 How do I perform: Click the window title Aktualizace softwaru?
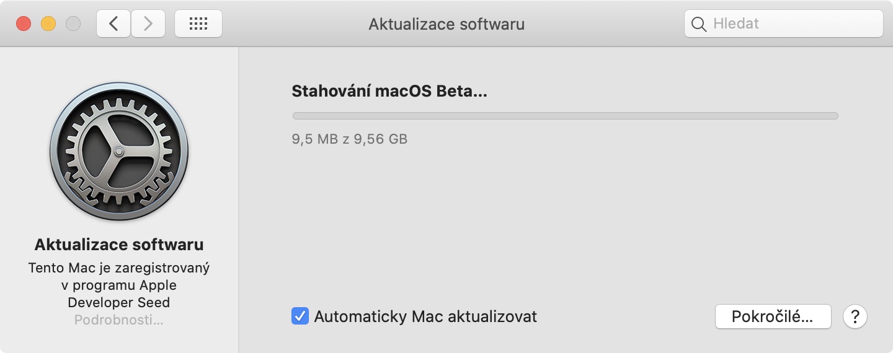point(446,24)
